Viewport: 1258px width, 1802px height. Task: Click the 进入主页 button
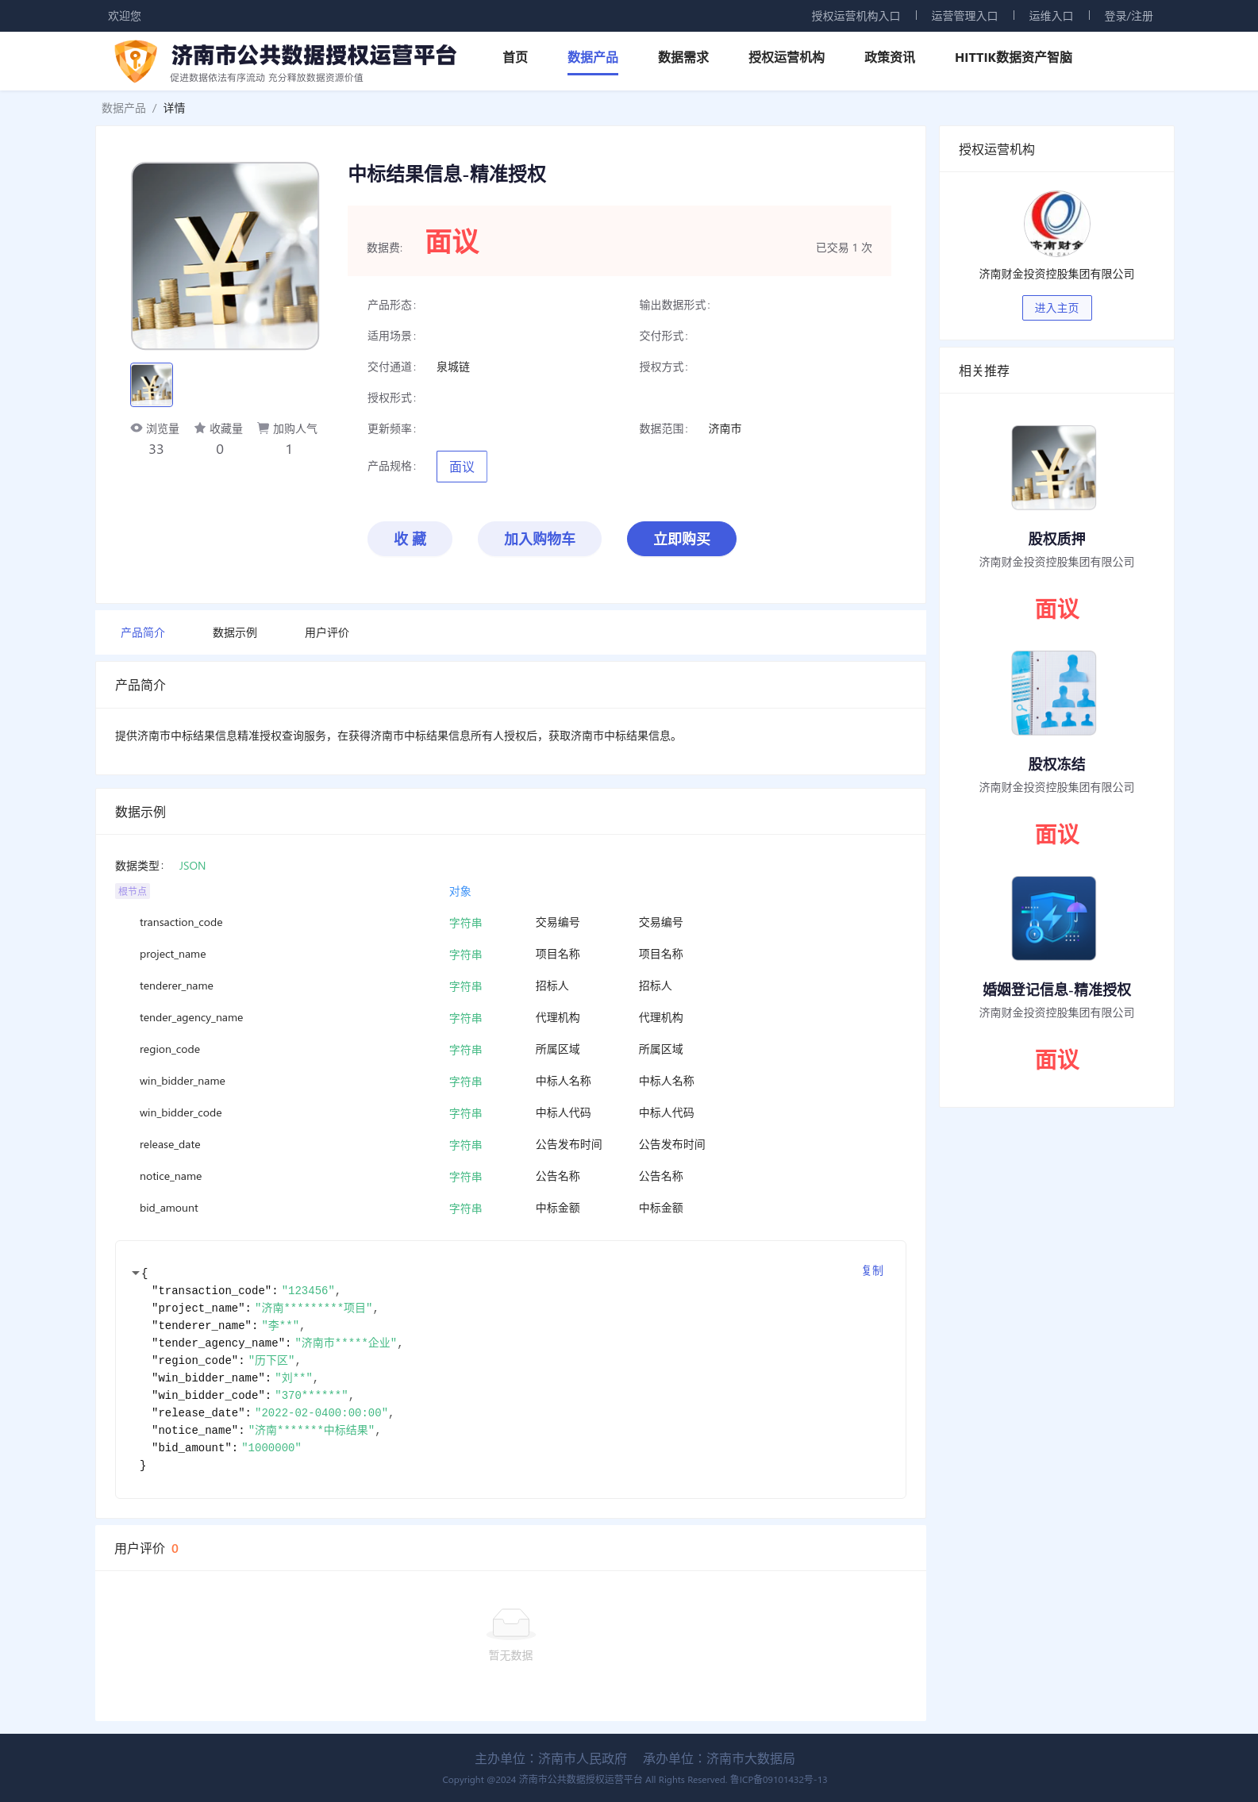pyautogui.click(x=1056, y=308)
